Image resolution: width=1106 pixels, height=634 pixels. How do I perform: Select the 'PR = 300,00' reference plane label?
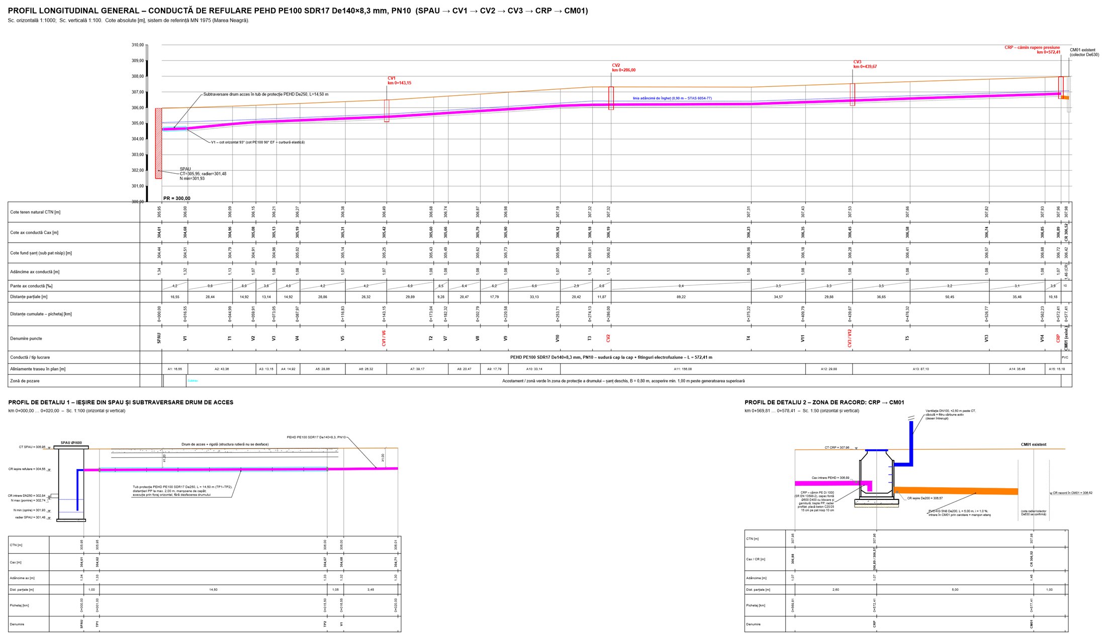[177, 198]
